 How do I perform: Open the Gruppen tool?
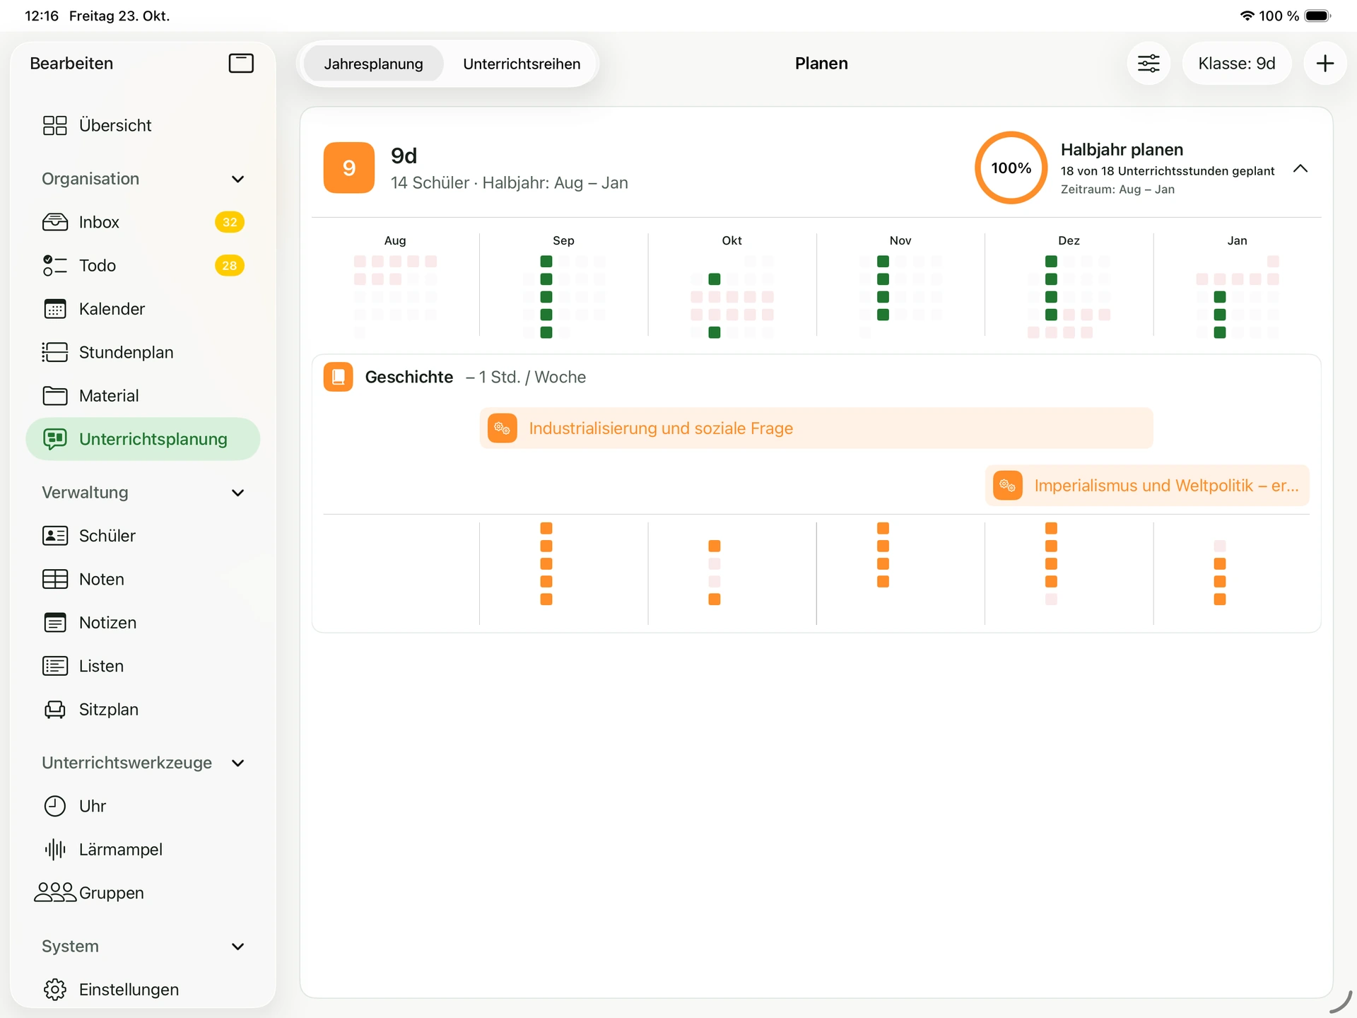(x=143, y=893)
